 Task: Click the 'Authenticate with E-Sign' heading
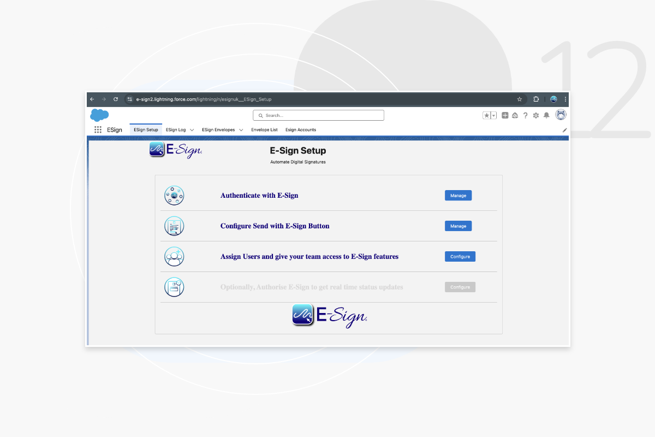pos(259,196)
